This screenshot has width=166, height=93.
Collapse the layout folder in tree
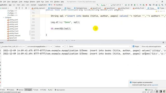4,18
